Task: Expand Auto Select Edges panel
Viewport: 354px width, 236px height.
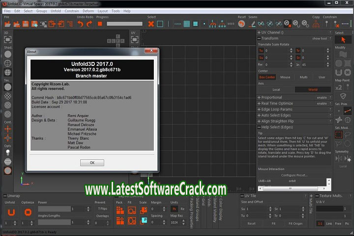Action: pyautogui.click(x=259, y=115)
